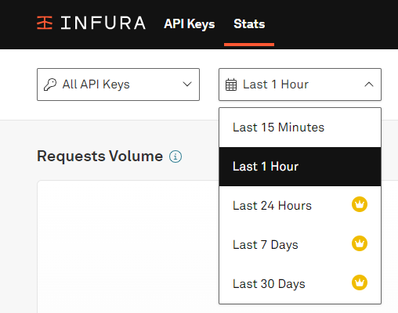
Task: Pick the Last 7 Days option
Action: click(x=300, y=245)
